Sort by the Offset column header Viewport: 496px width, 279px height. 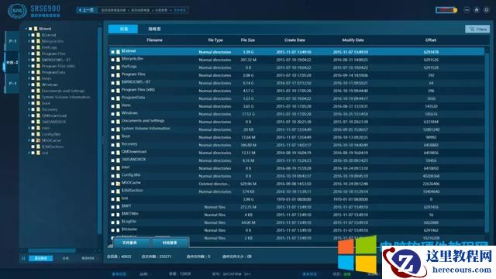[431, 40]
